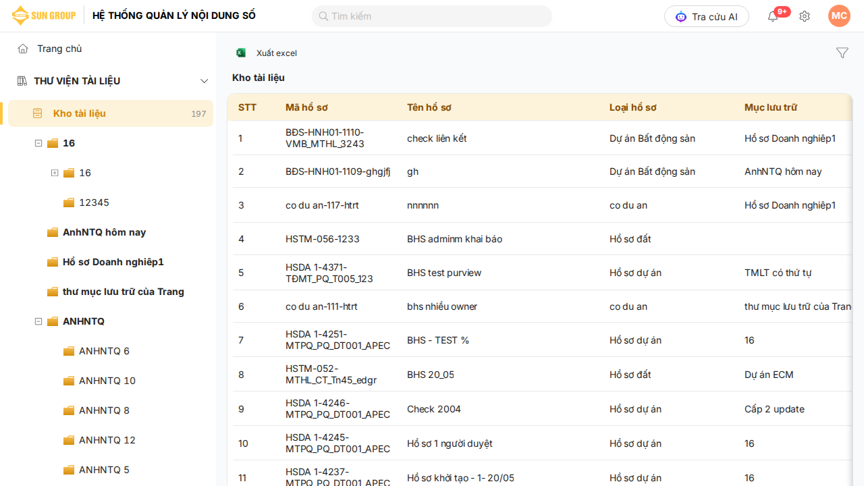Click folder icon of ANHNTQ 12
This screenshot has height=486, width=864.
(x=68, y=440)
